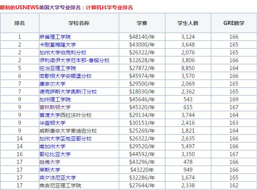
Task: Open the 华盛顿大学 link
Action: [x=52, y=123]
